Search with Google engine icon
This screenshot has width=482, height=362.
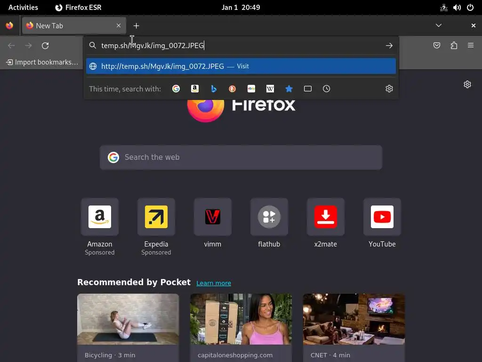point(176,89)
